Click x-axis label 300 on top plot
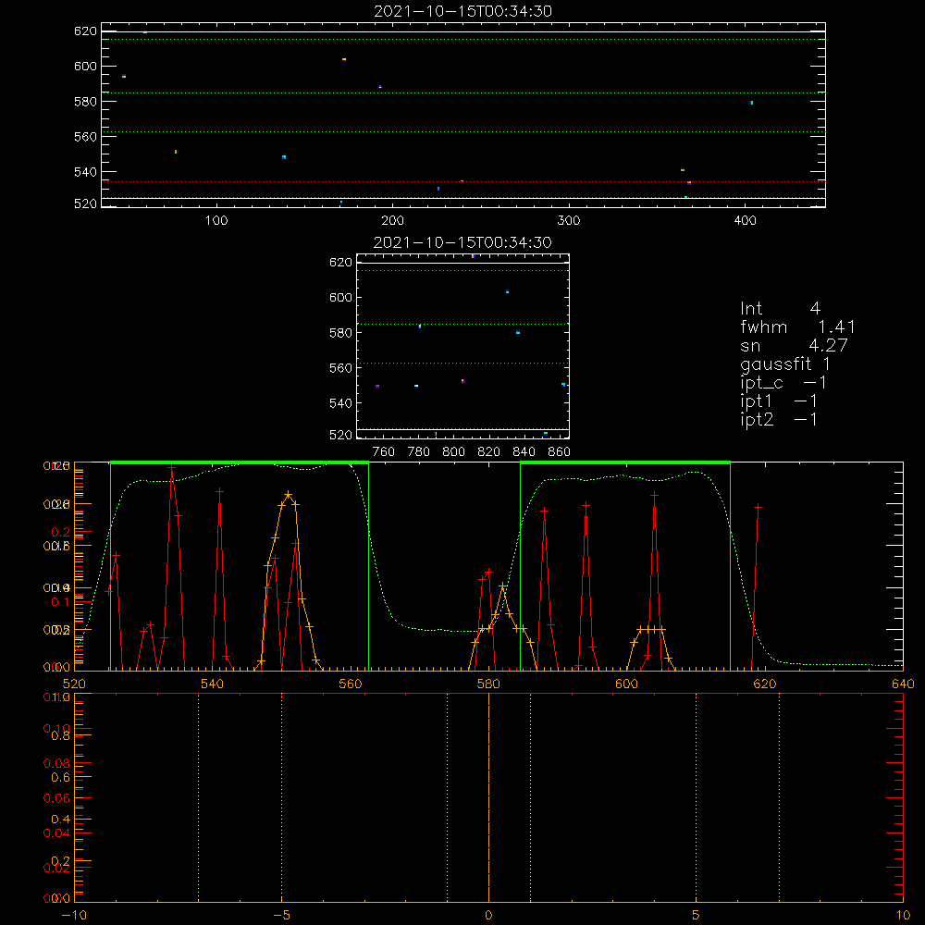 coord(569,221)
